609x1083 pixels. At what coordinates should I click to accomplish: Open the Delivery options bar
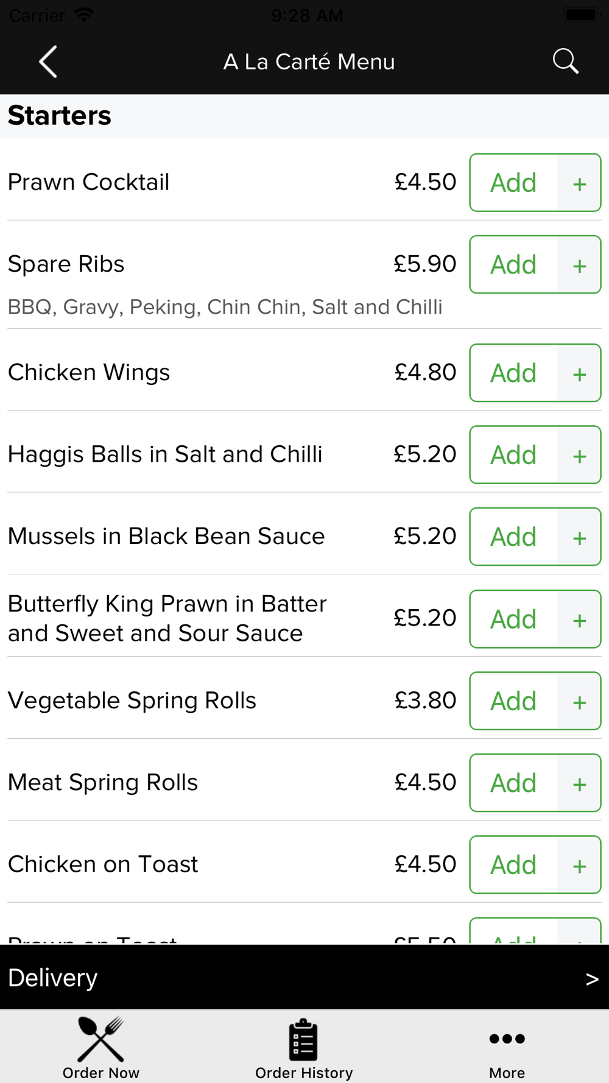(x=304, y=977)
